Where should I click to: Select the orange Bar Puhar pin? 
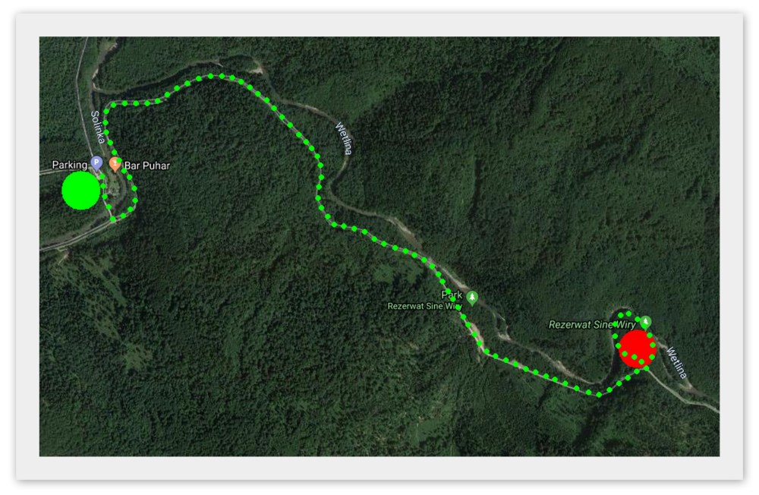point(115,164)
